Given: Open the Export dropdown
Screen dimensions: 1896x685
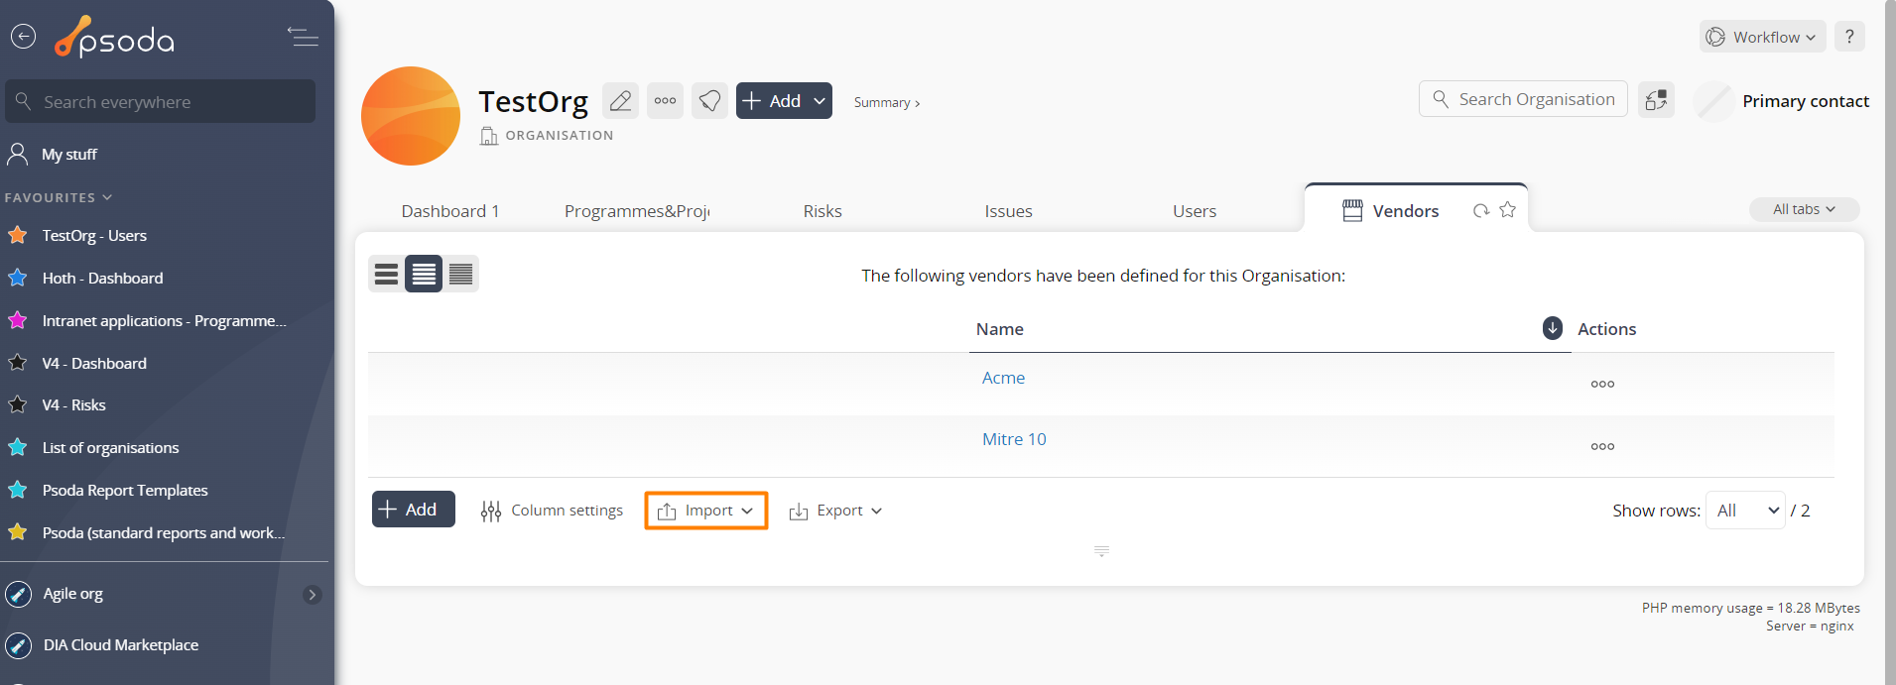Looking at the screenshot, I should pyautogui.click(x=835, y=511).
